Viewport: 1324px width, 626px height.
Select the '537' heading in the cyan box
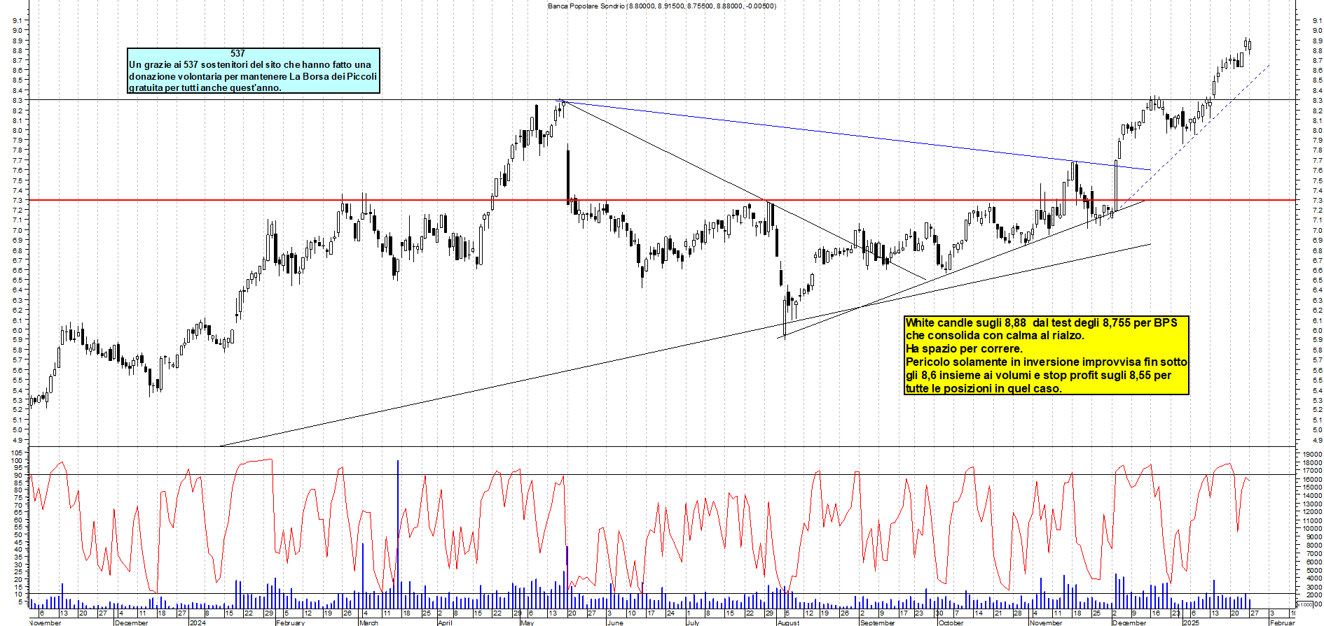coord(237,53)
